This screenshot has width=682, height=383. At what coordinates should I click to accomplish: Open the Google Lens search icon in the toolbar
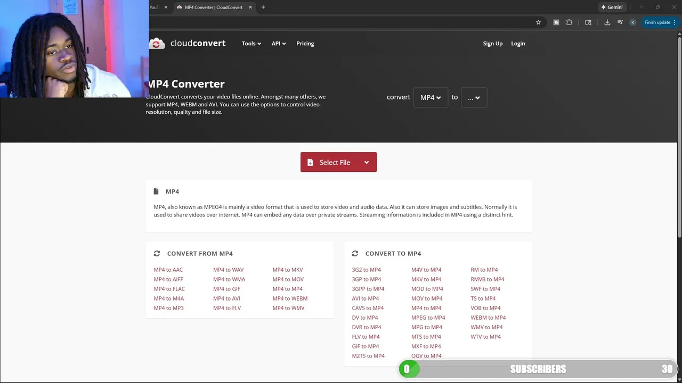(588, 22)
